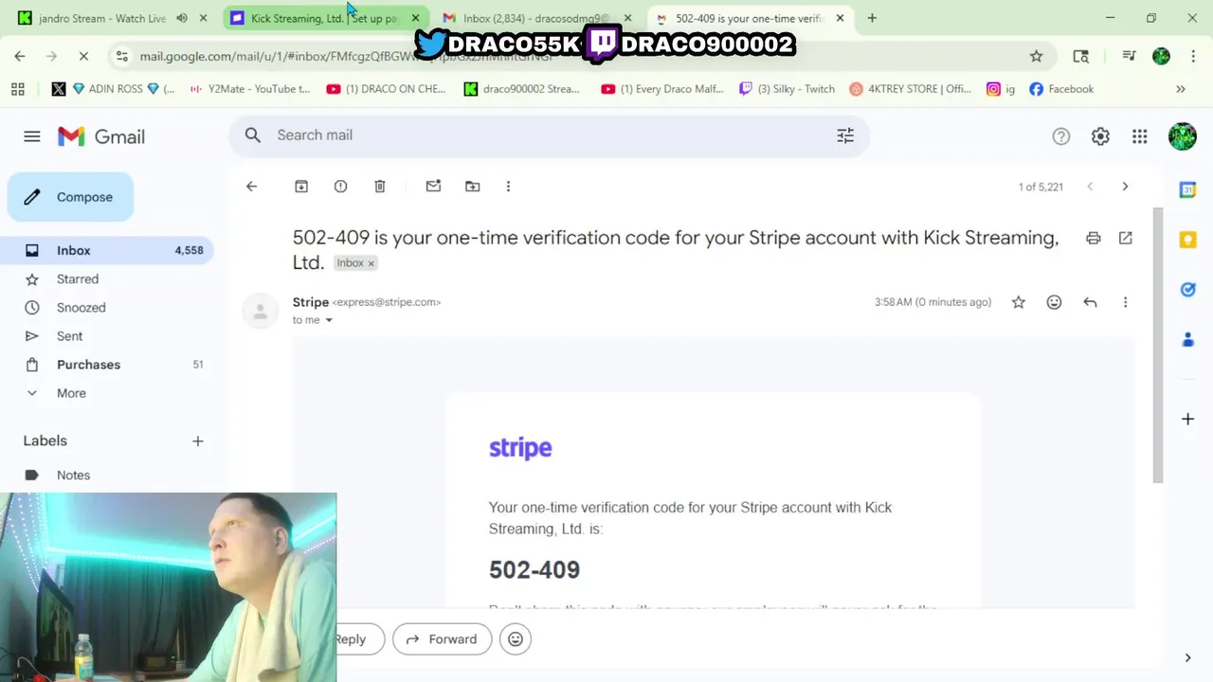Open Chrome profile avatar in toolbar
1213x682 pixels.
pos(1161,57)
